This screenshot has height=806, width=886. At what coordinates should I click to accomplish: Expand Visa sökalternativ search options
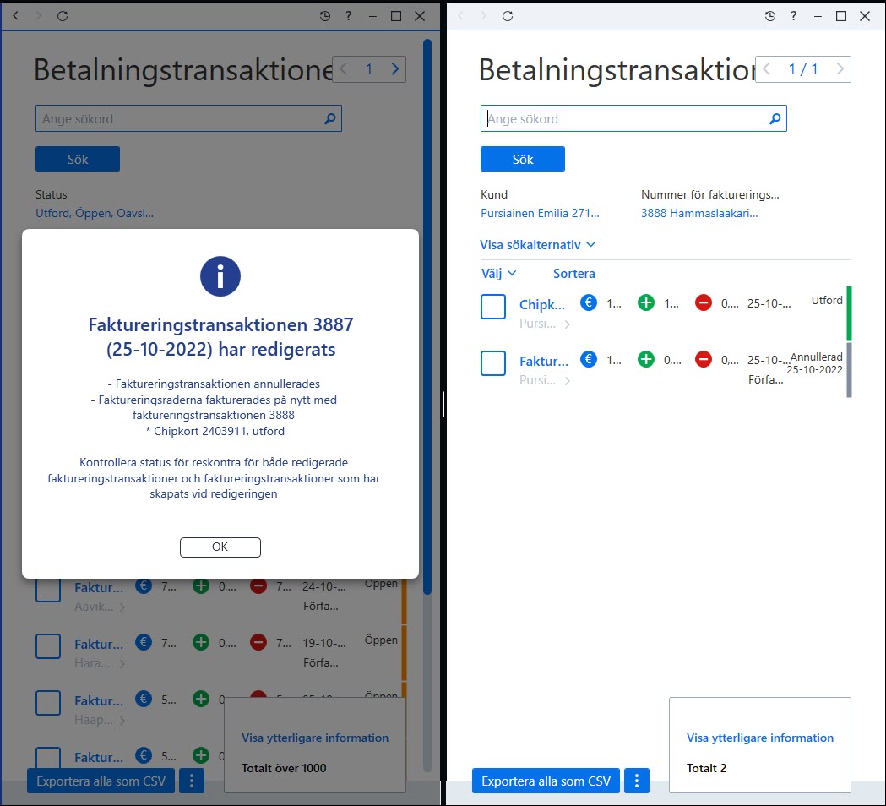537,245
